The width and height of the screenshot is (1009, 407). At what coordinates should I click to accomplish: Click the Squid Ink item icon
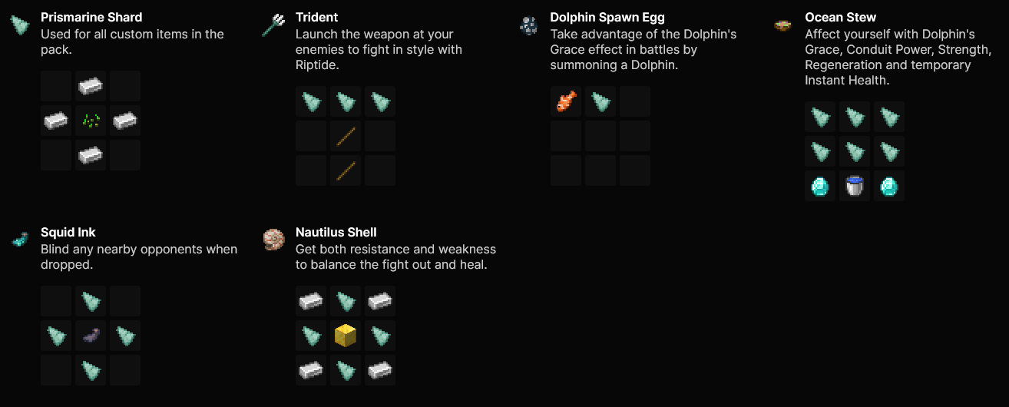(19, 240)
